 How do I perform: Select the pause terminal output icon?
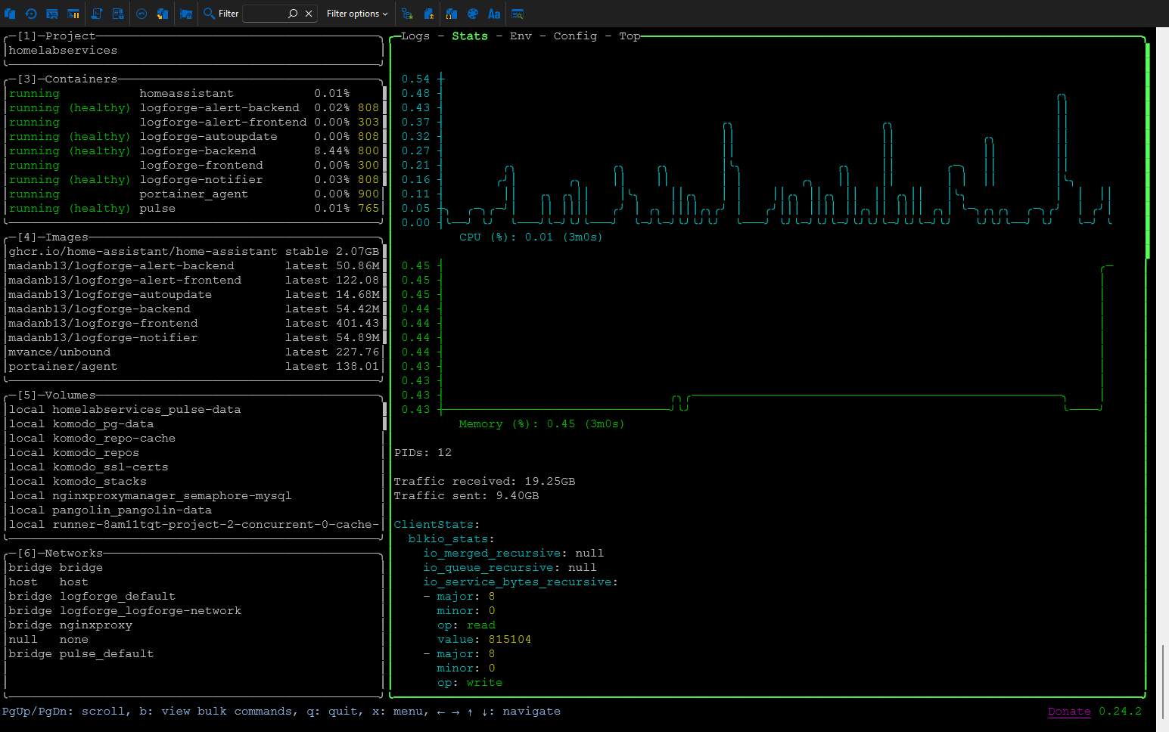(73, 13)
